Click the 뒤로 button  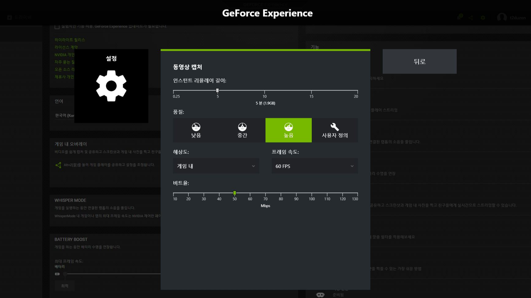tap(419, 61)
